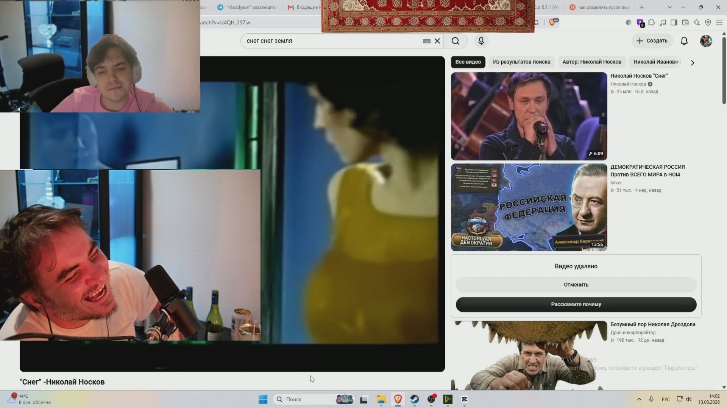Click the '25 млн' view count text

pos(624,92)
